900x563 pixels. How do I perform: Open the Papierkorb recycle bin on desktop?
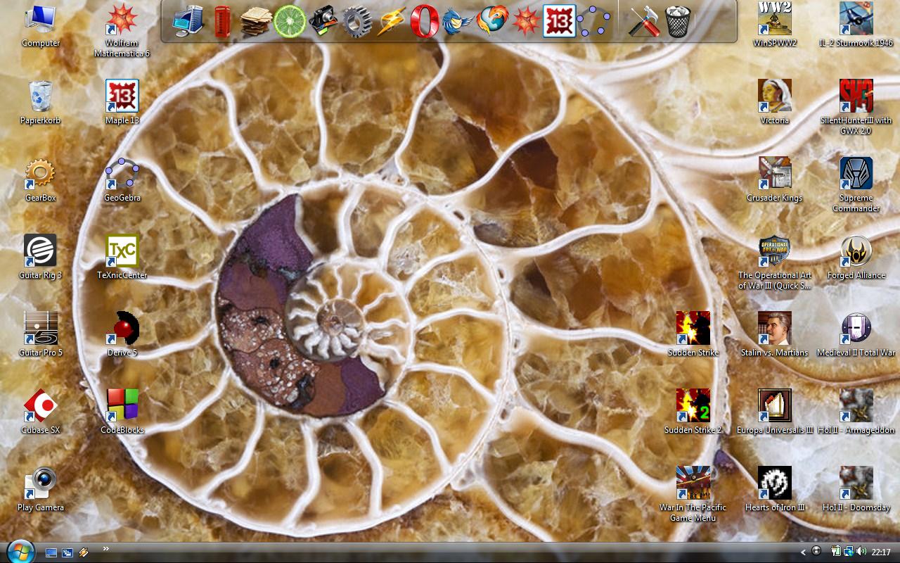pos(41,103)
